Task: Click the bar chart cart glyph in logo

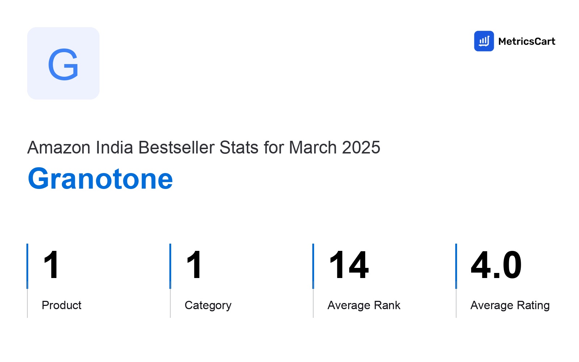Action: click(x=484, y=41)
